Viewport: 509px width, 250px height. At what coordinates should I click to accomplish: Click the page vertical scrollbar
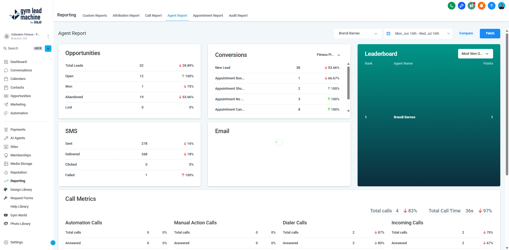pos(507,104)
